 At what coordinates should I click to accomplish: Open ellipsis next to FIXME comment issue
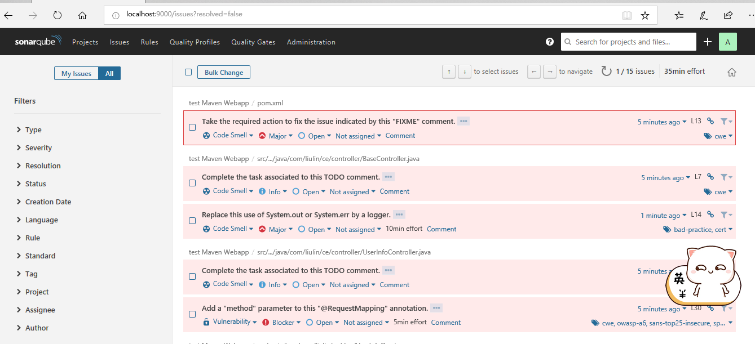pos(463,121)
